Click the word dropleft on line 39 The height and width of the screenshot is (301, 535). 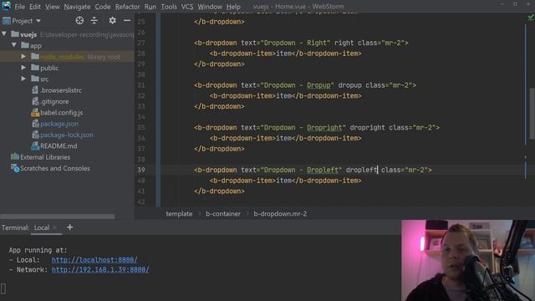(361, 170)
